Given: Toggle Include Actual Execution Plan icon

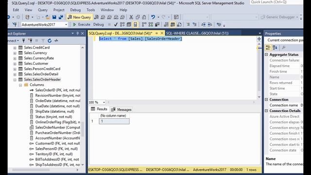Looking at the screenshot, I should tap(144, 25).
